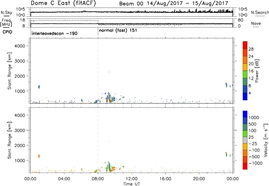Click the 'CPID' row label
269x186 pixels.
point(7,32)
